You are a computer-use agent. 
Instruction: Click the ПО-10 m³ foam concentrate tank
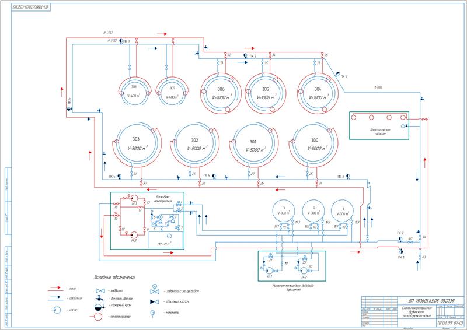166,240
